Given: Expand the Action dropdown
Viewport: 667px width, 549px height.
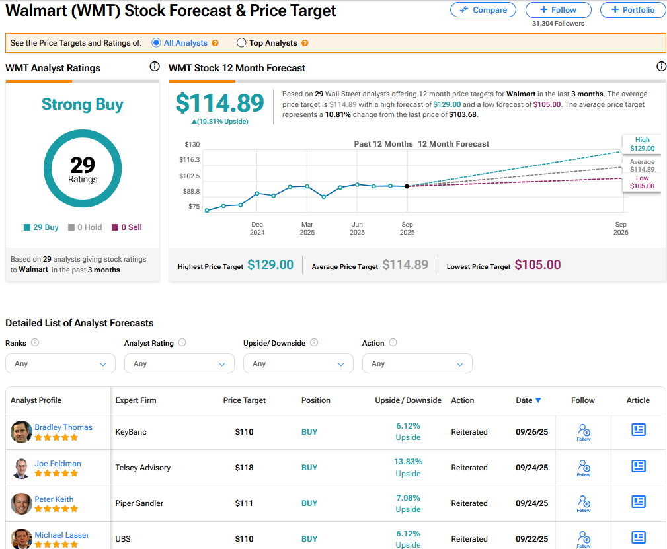Looking at the screenshot, I should (x=417, y=363).
